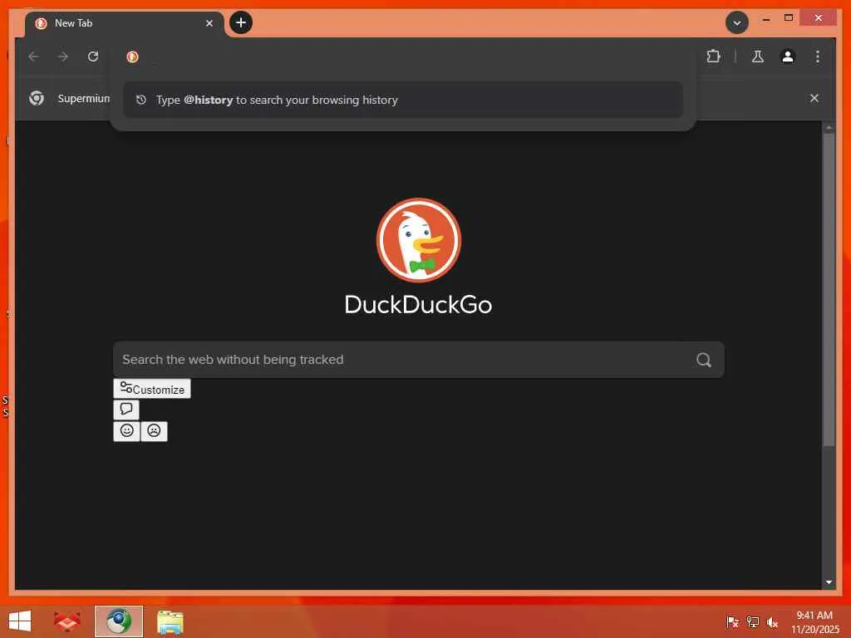Click the history clock icon in suggestion
This screenshot has height=638, width=851.
tap(141, 100)
